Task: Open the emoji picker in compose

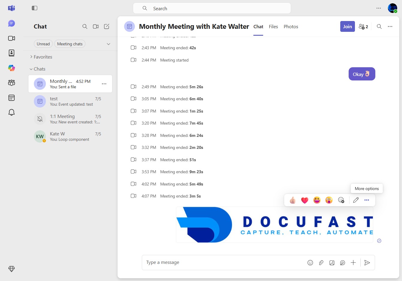Action: click(x=310, y=263)
